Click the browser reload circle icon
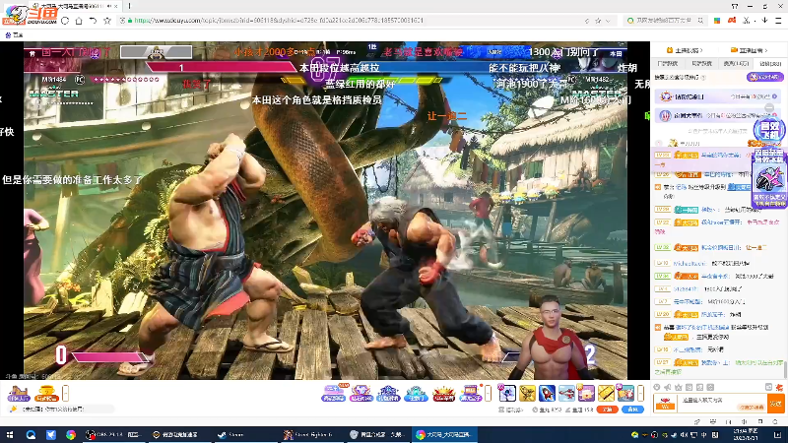This screenshot has width=788, height=443. pyautogui.click(x=65, y=21)
